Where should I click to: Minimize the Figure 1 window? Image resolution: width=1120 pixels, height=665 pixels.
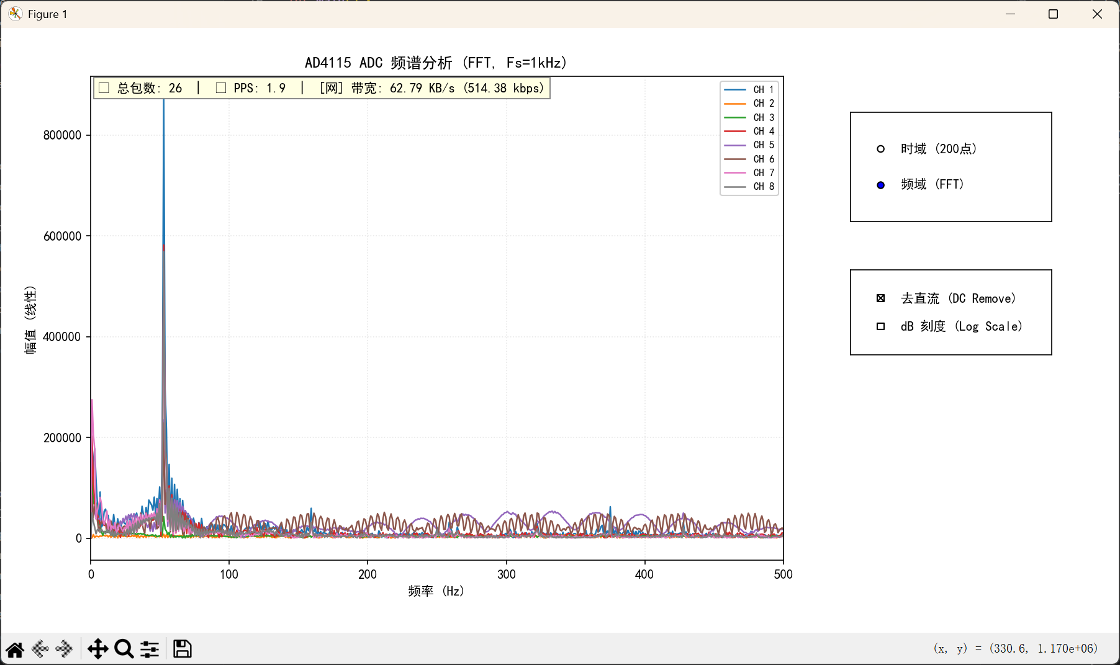[1011, 14]
